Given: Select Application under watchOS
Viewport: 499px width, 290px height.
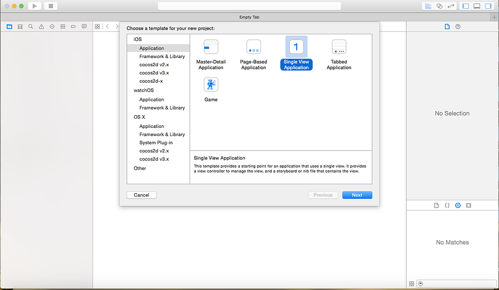Looking at the screenshot, I should pyautogui.click(x=152, y=99).
